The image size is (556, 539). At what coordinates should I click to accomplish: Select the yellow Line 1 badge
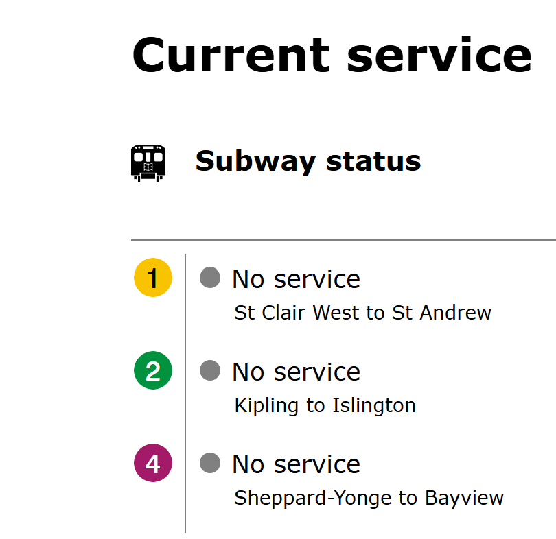tap(152, 278)
